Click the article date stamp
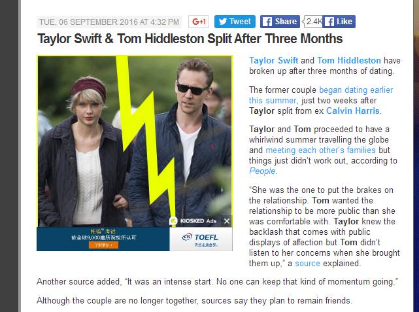419x312 pixels. (x=109, y=22)
